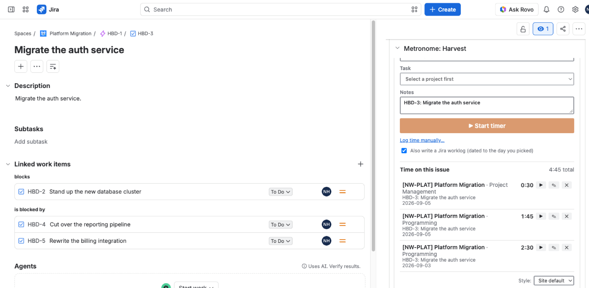Collapse the Linked work items section

coord(8,164)
